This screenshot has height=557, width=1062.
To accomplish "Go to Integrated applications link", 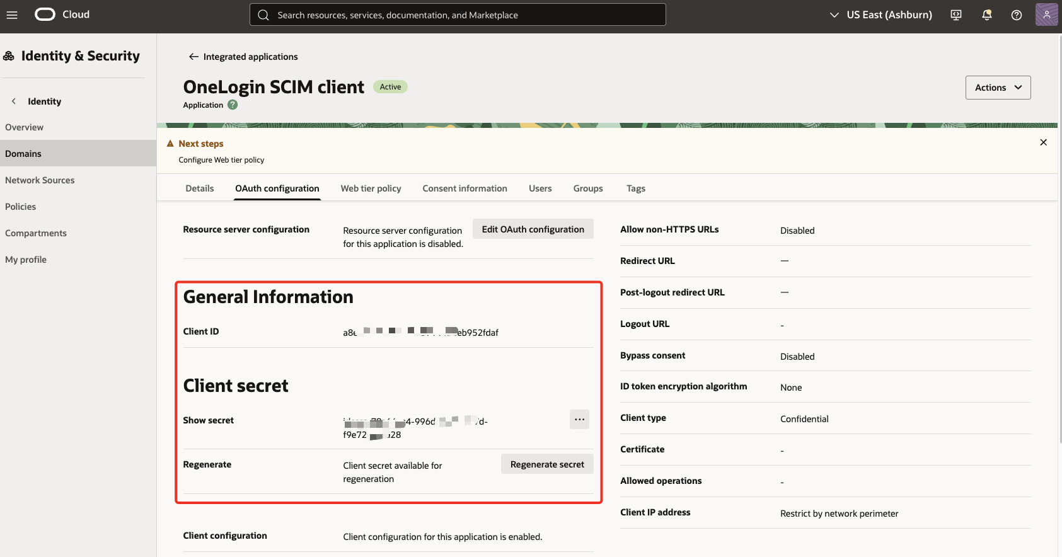I will pos(251,57).
